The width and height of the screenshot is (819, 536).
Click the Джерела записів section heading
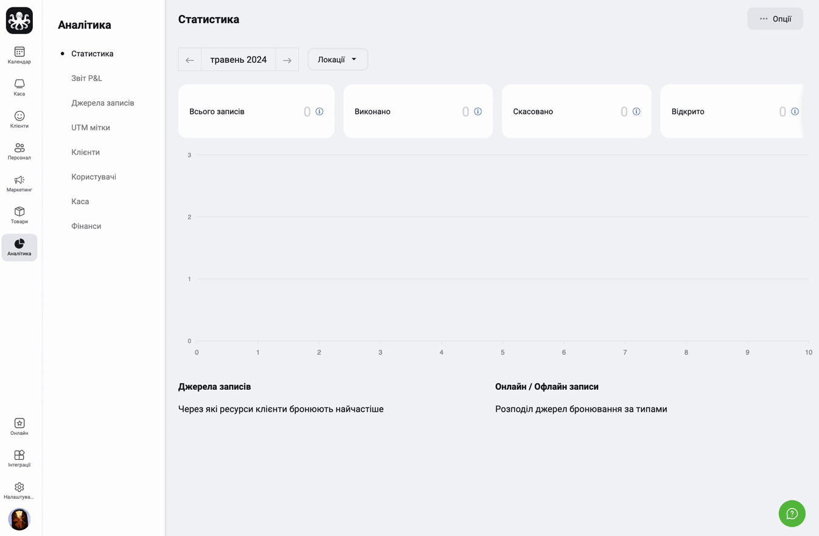point(214,387)
